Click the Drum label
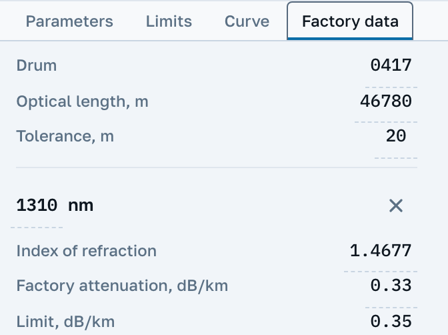448x335 pixels. [36, 65]
